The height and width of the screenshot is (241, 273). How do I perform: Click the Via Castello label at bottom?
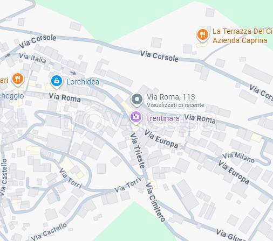(49, 232)
